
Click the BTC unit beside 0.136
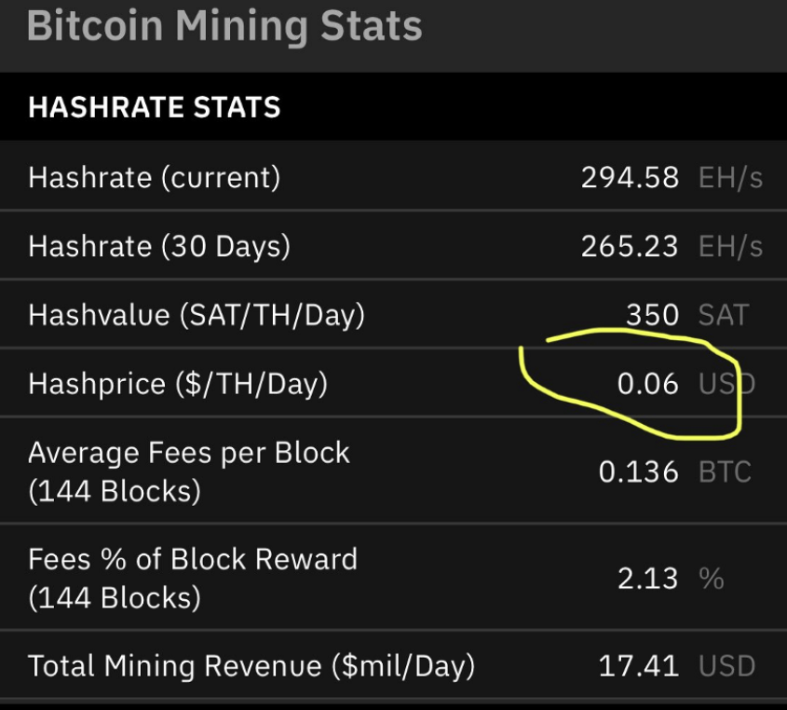(725, 472)
